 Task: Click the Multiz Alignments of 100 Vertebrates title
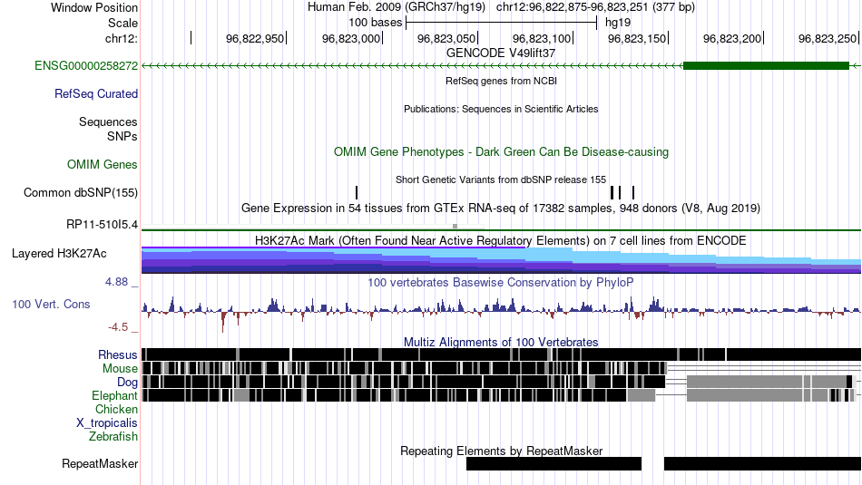(501, 342)
